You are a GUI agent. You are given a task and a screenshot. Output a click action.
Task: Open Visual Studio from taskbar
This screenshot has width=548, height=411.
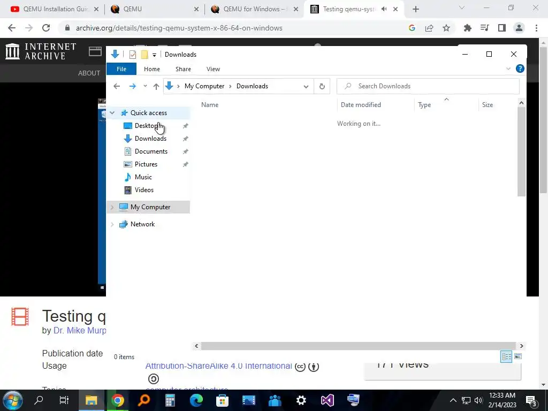click(x=327, y=400)
